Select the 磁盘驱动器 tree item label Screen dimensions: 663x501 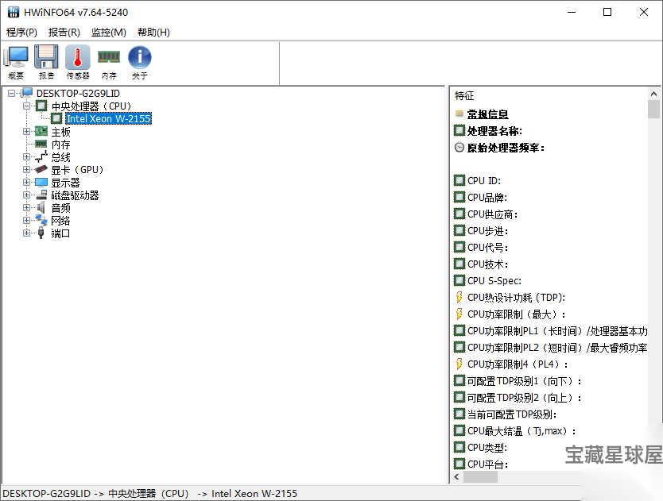[75, 195]
